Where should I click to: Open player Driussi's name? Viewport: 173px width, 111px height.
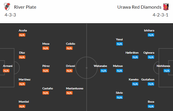71,66
